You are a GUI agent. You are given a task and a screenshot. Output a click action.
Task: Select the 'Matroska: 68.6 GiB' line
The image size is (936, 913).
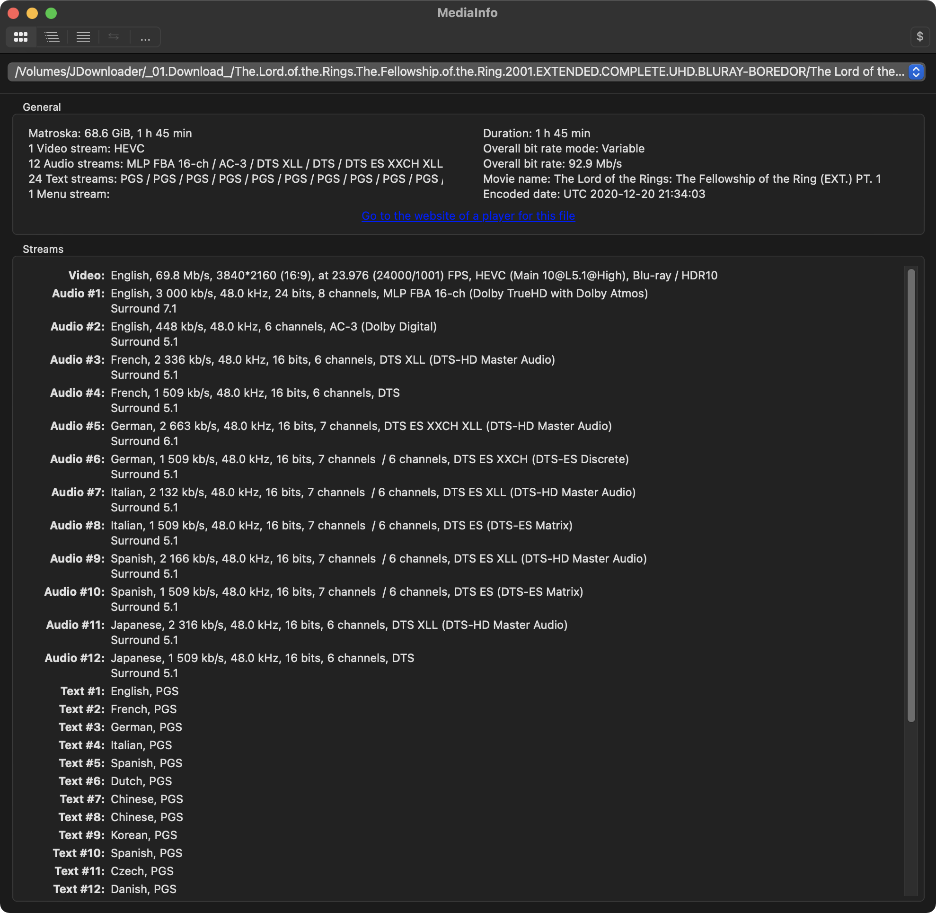click(110, 134)
